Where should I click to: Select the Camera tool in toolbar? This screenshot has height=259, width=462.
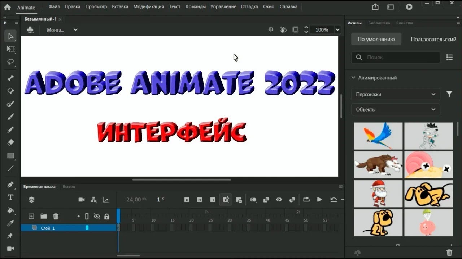tap(10, 249)
